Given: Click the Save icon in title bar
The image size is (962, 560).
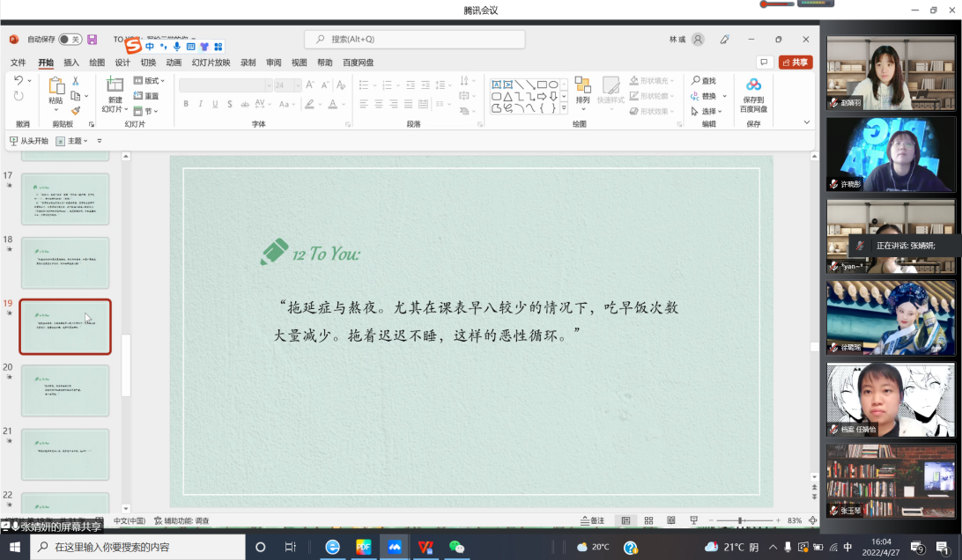Looking at the screenshot, I should (x=92, y=40).
